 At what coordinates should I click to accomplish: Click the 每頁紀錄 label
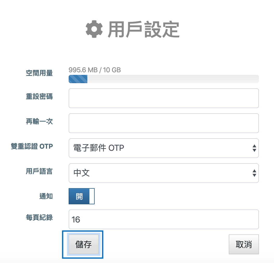(x=39, y=218)
